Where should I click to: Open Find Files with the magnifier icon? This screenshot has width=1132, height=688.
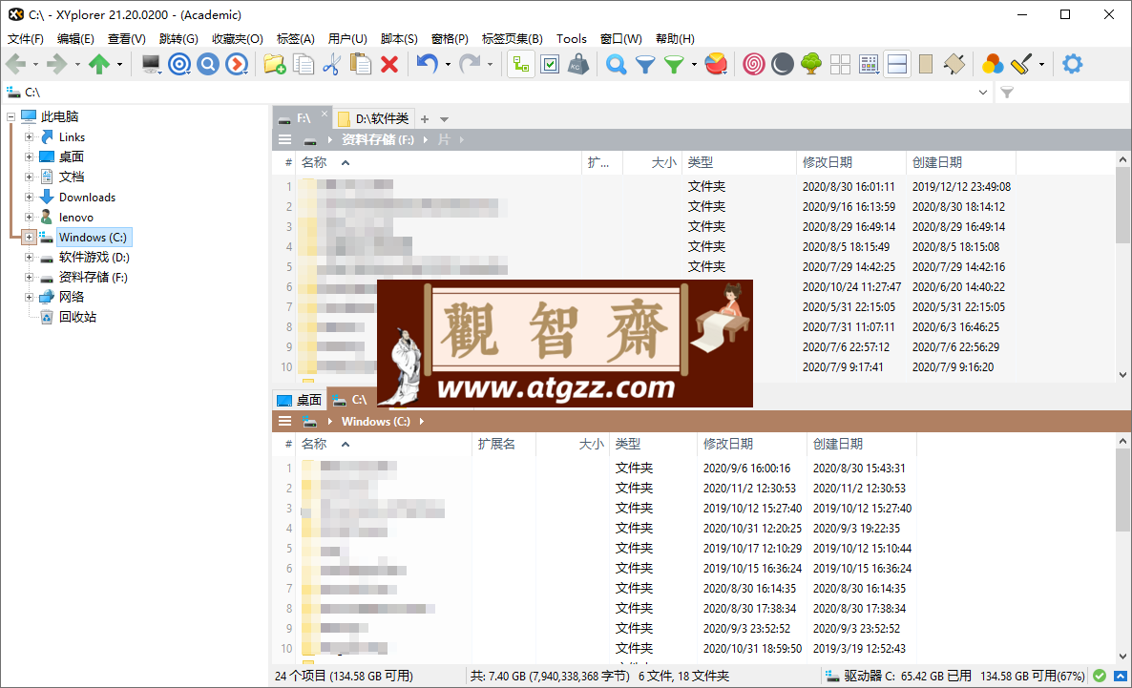616,64
